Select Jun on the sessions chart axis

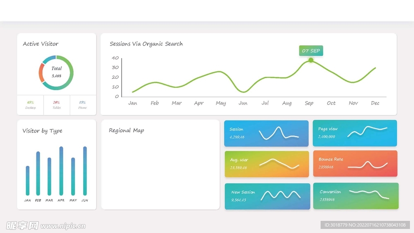243,103
